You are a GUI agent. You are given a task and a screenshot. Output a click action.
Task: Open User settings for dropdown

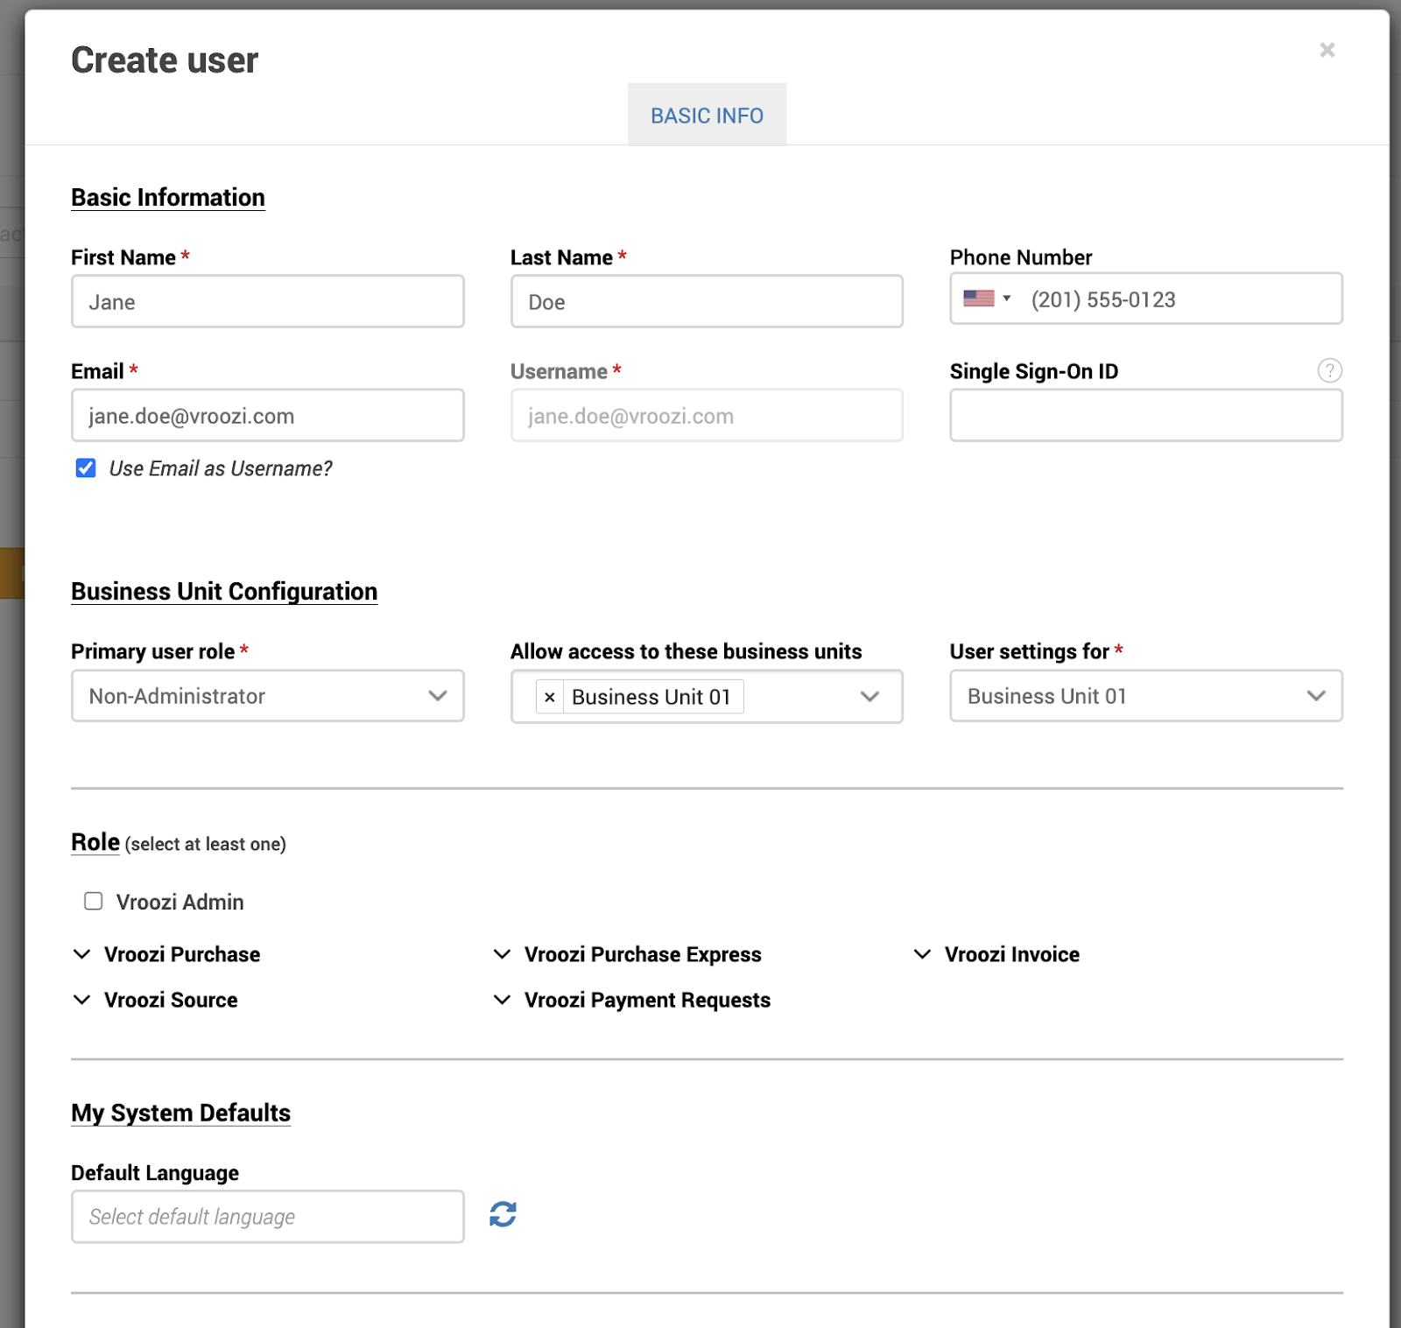(x=1146, y=696)
